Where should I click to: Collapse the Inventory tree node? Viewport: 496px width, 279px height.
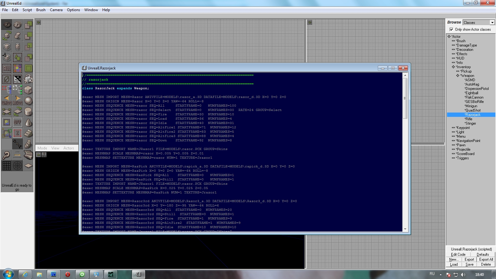pyautogui.click(x=453, y=67)
